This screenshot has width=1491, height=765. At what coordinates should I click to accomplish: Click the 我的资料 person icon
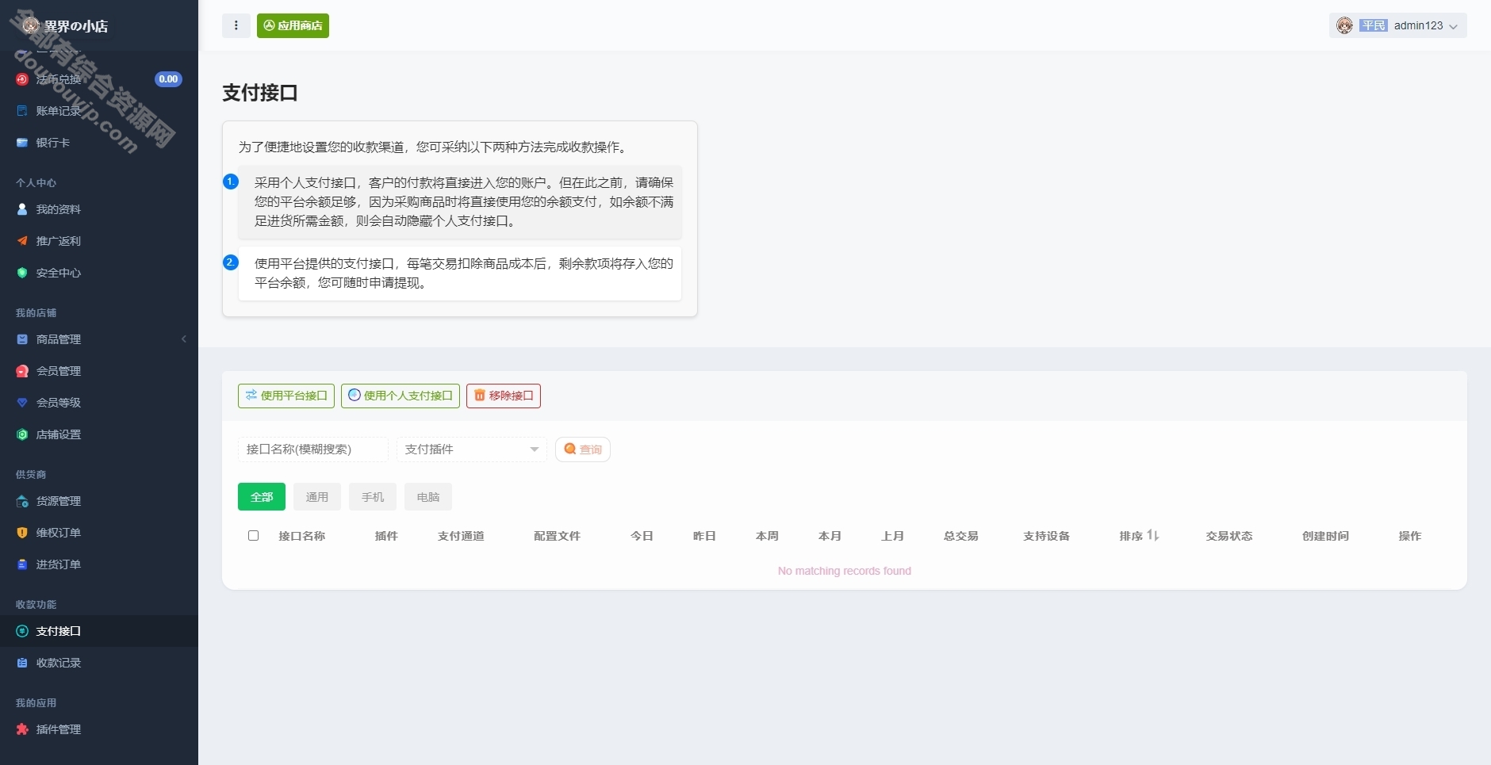pyautogui.click(x=22, y=209)
